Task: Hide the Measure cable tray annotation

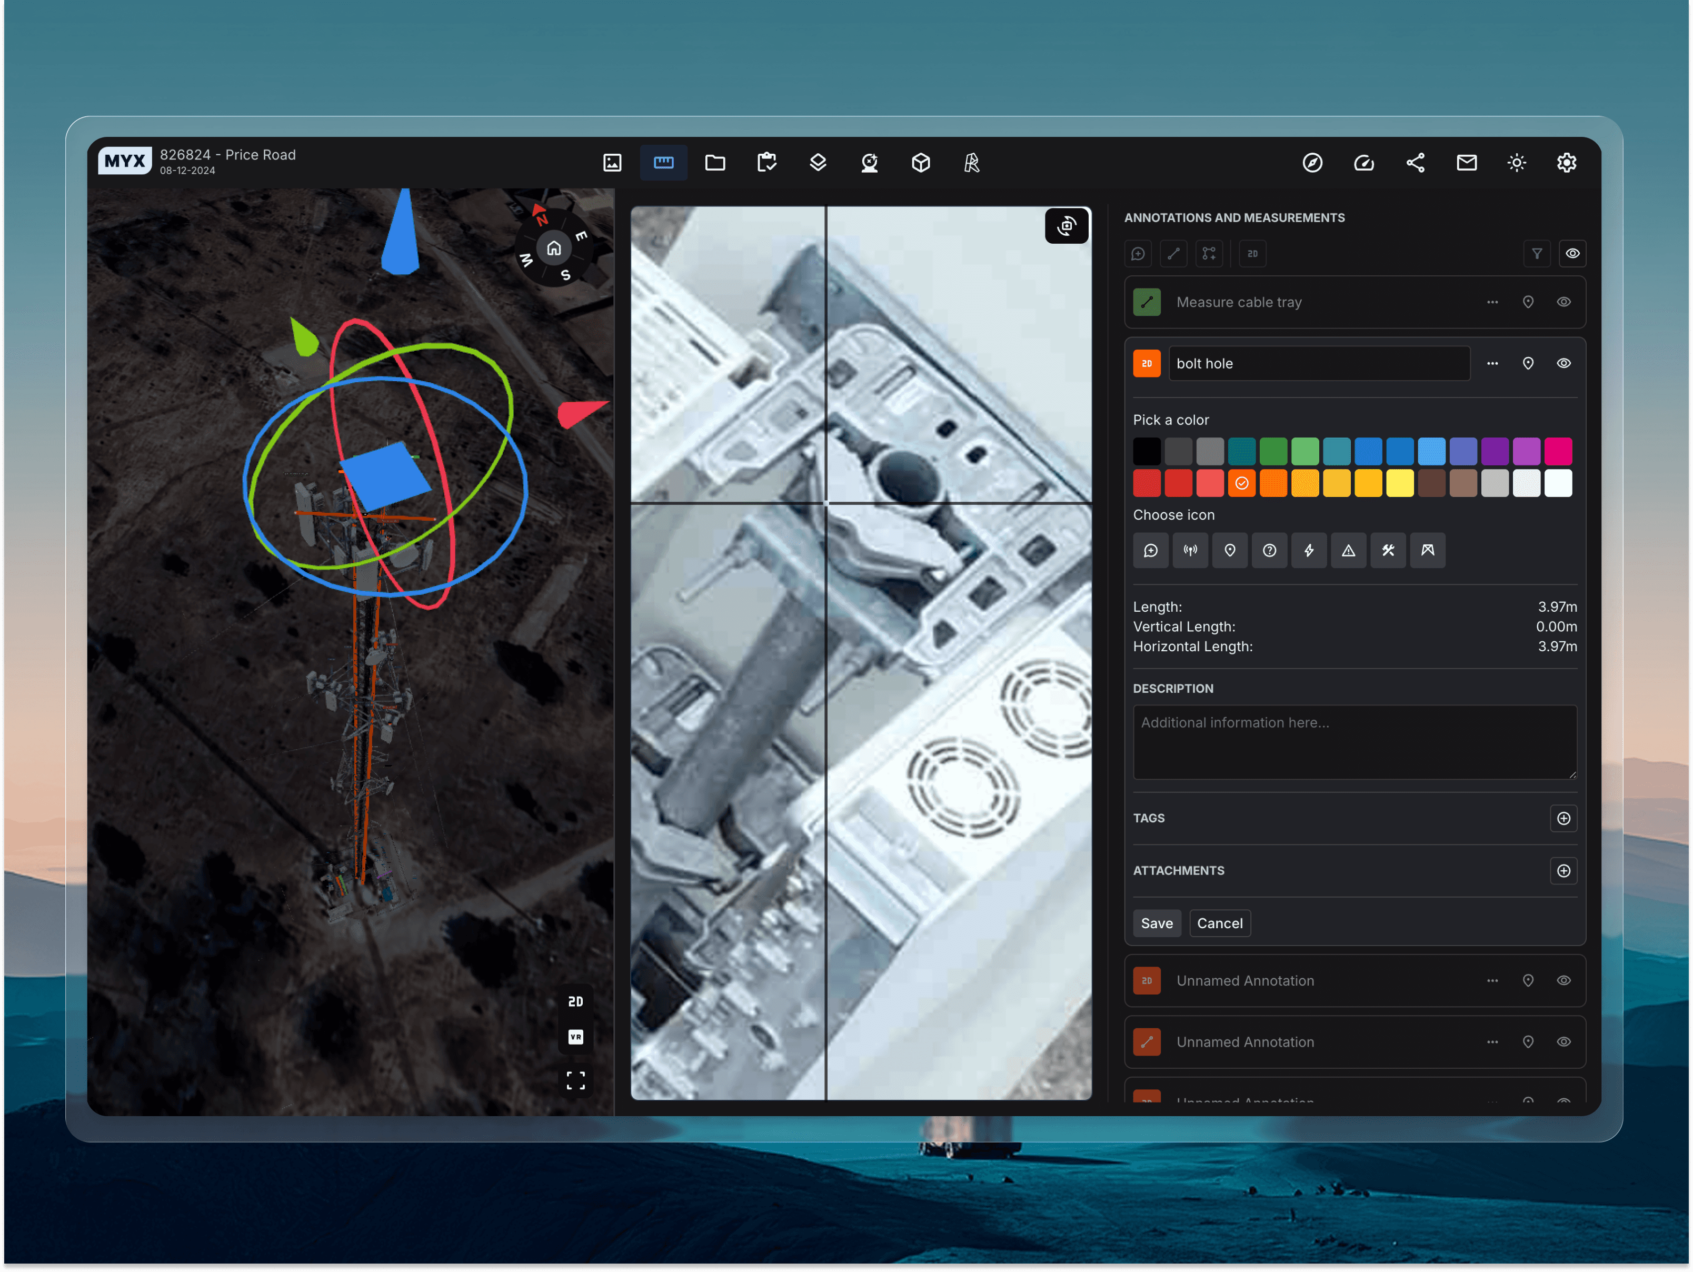Action: (x=1563, y=302)
